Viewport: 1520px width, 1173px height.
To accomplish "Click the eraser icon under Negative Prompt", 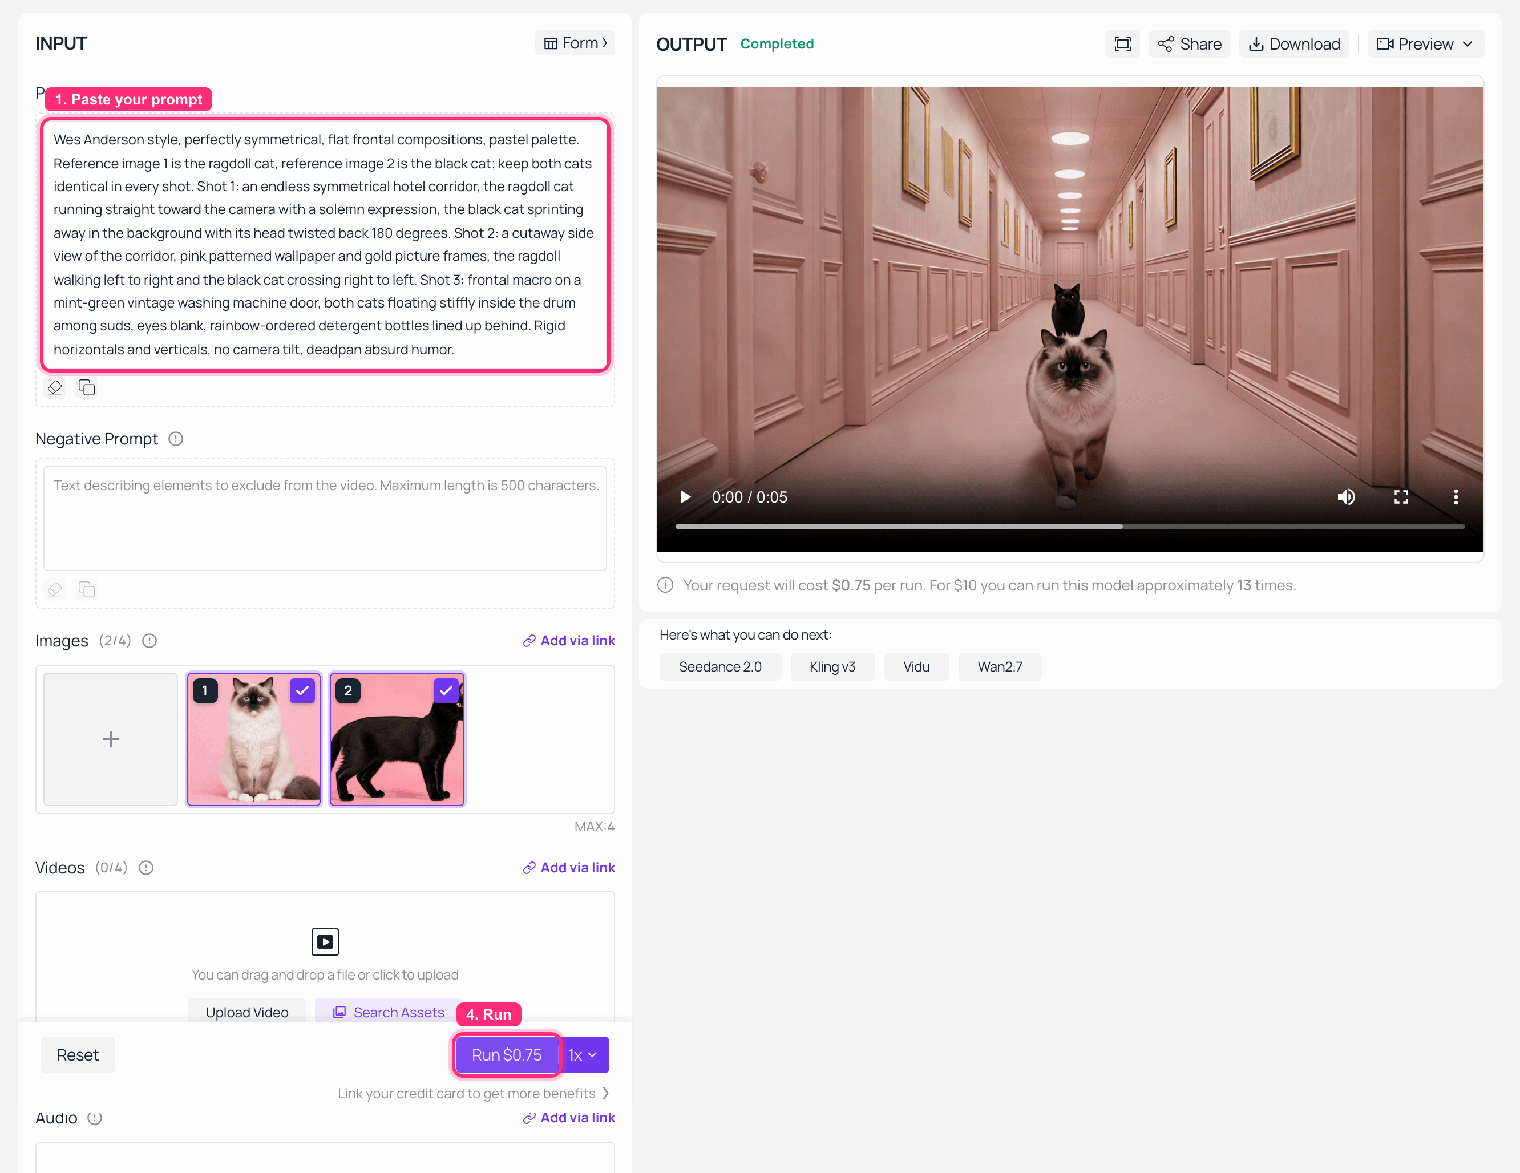I will coord(55,589).
